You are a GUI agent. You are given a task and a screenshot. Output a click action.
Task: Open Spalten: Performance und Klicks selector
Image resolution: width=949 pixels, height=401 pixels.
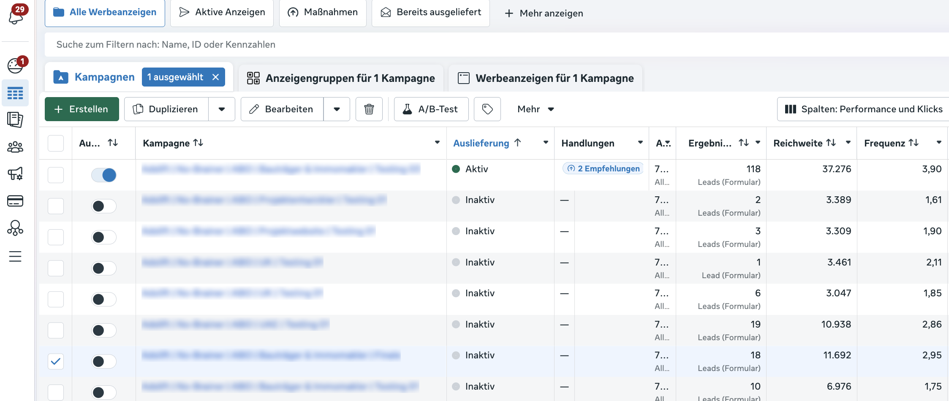(863, 109)
